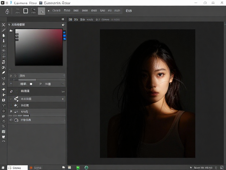Open the dot dropdown beside the highlighted tool
Viewport: 226px width, 170px height.
coord(49,11)
